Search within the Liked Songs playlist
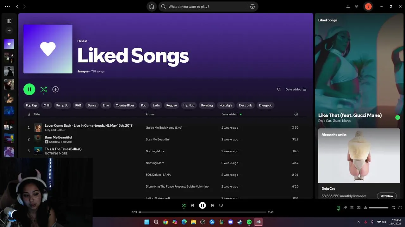 279,89
